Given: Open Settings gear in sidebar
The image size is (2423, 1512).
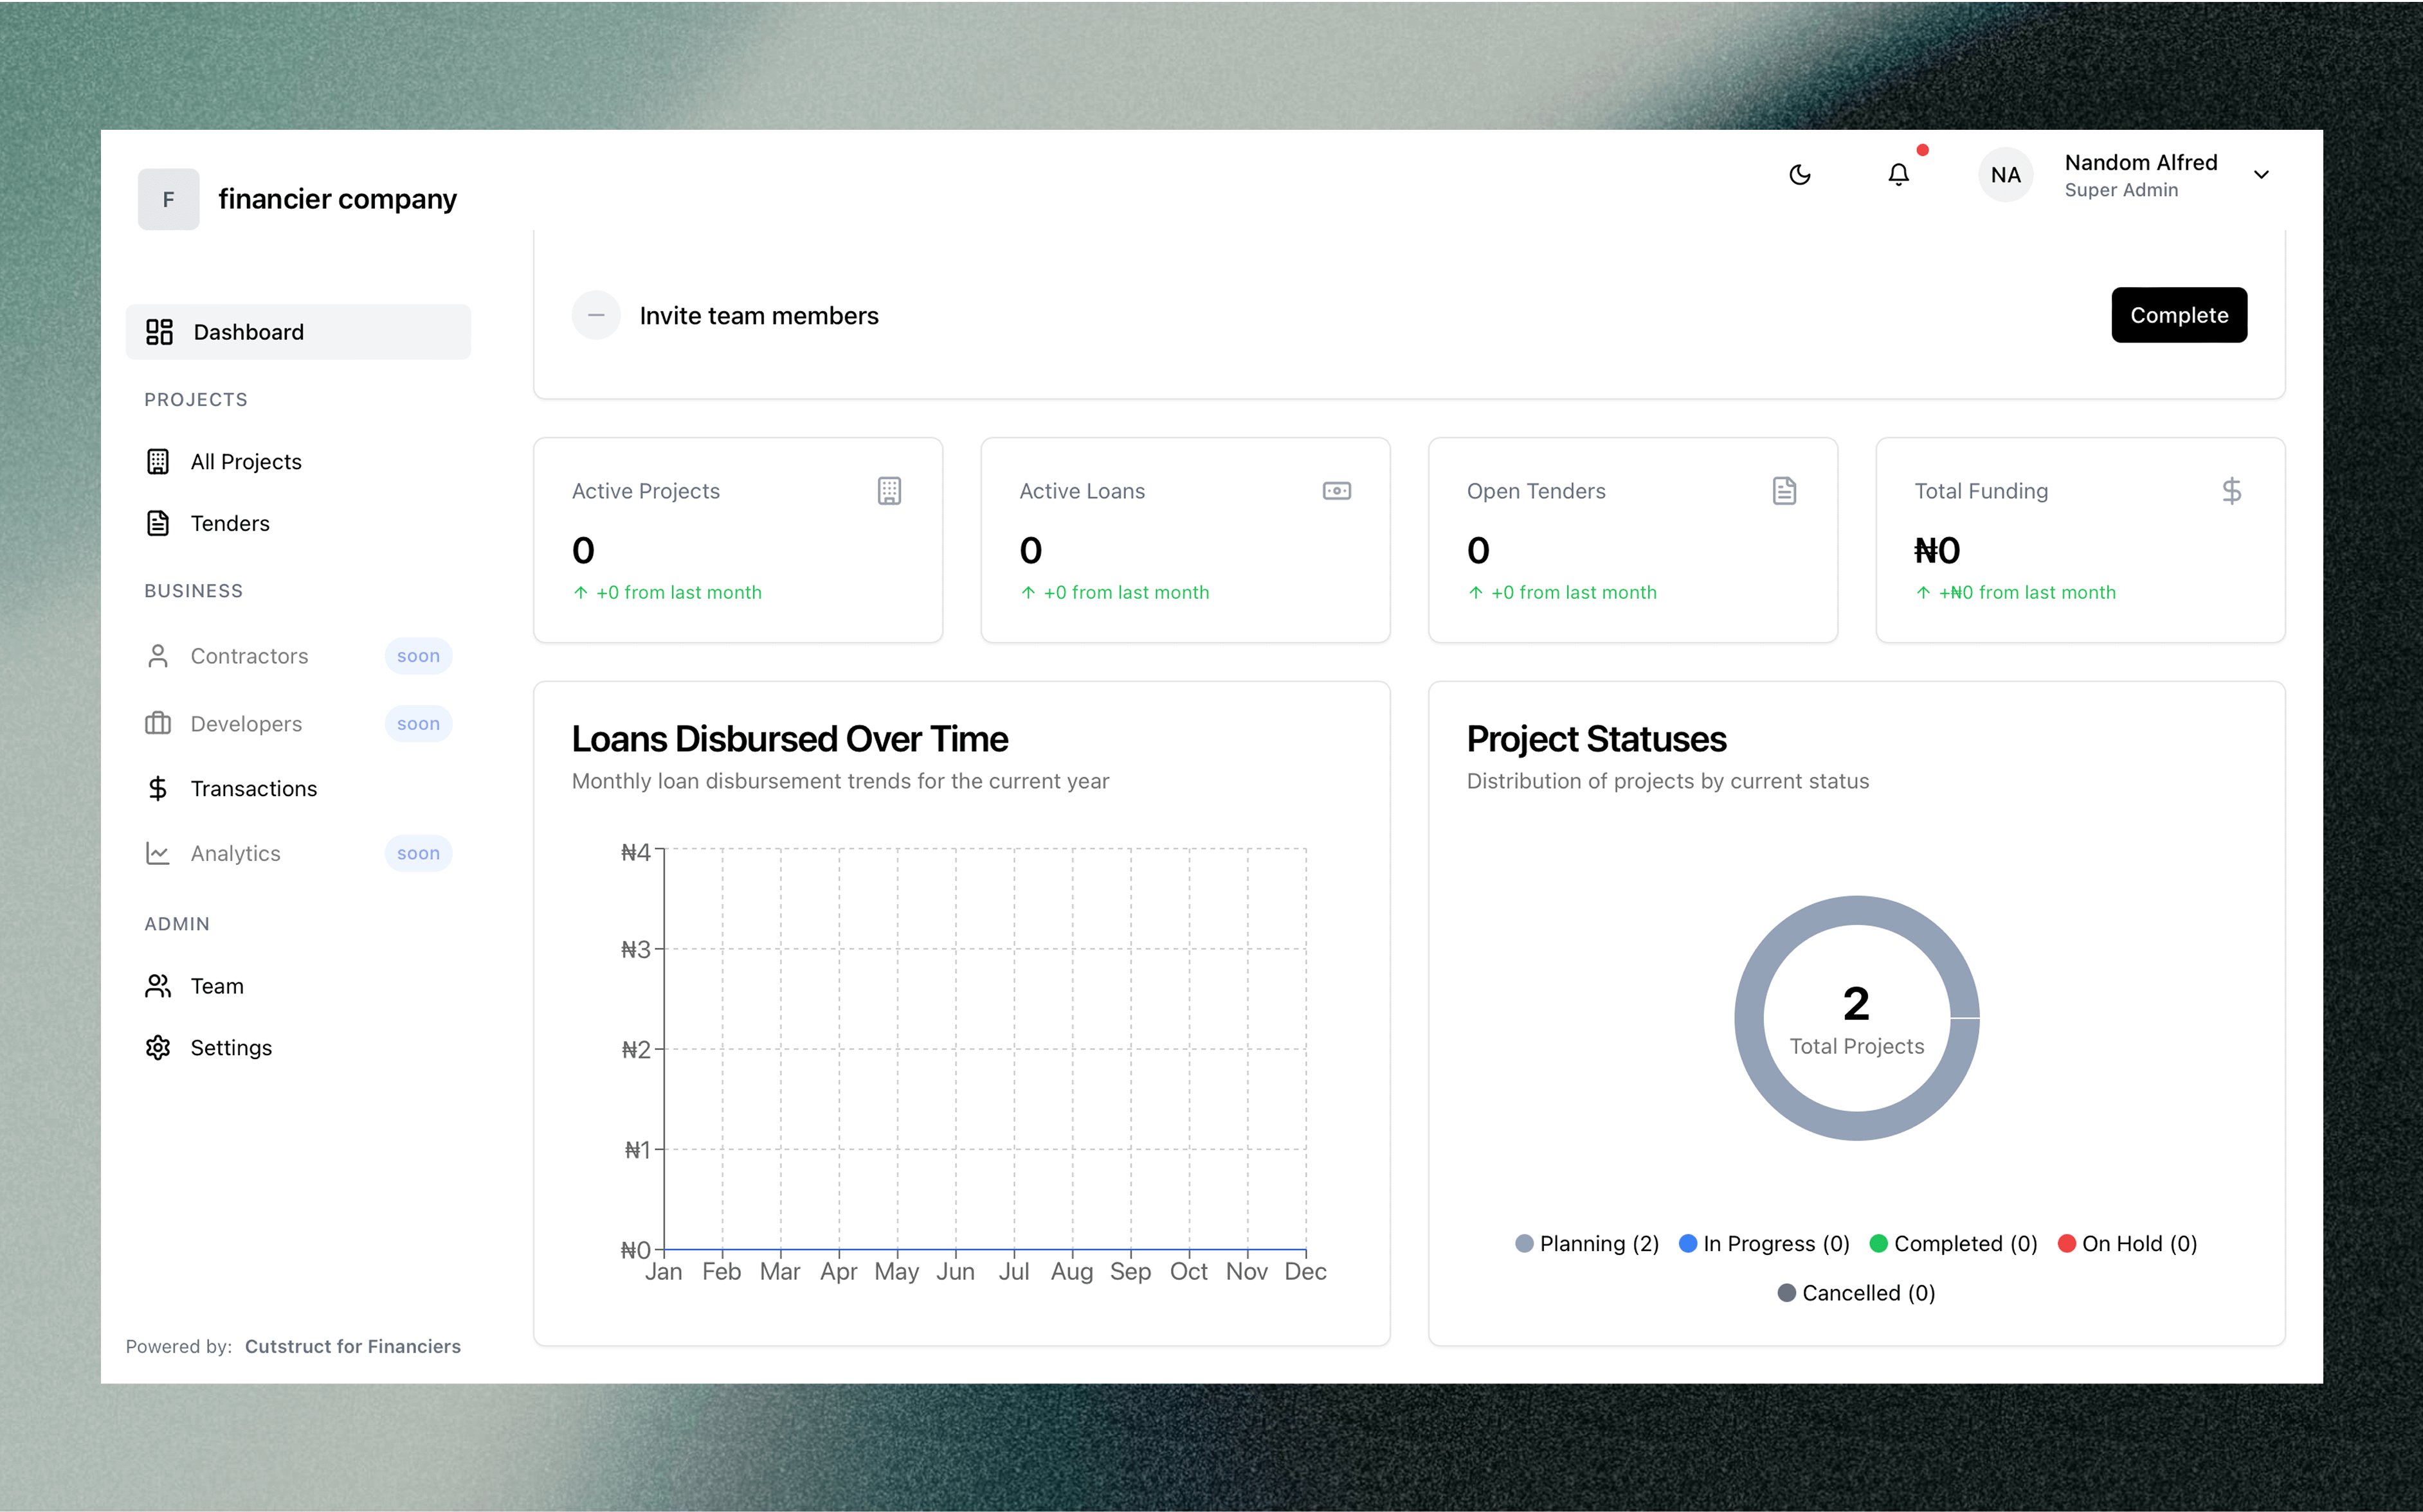Looking at the screenshot, I should point(158,1047).
